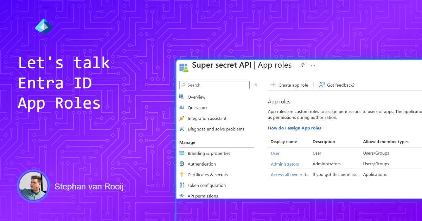Click the Branding & properties icon

click(182, 153)
